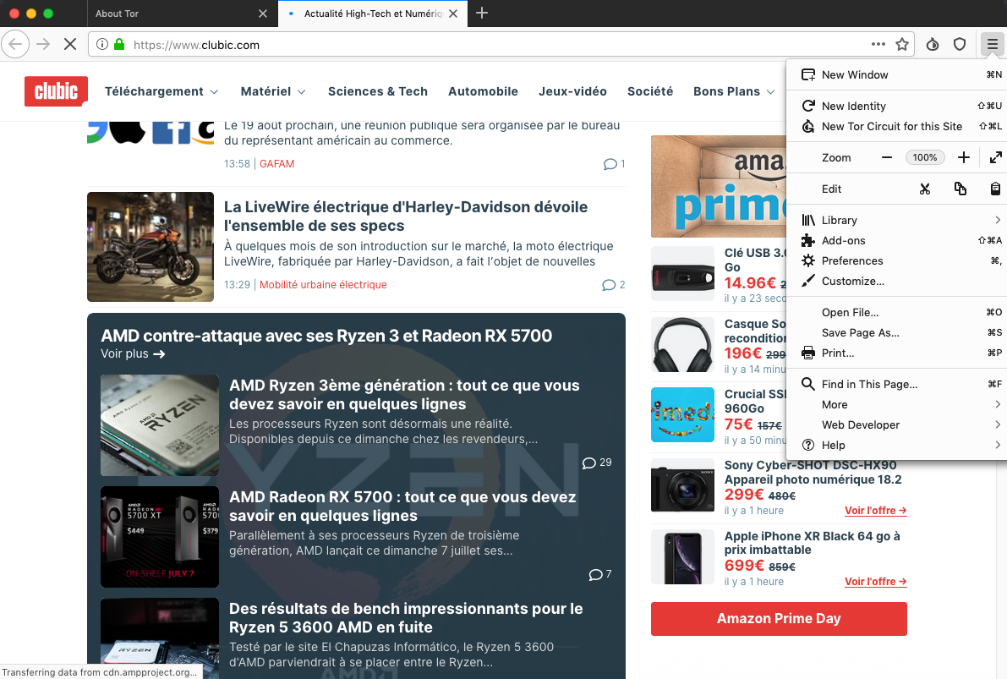Screen dimensions: 1007x679
Task: Open the LiveWire Harley-Davidson article headline
Action: tap(406, 216)
